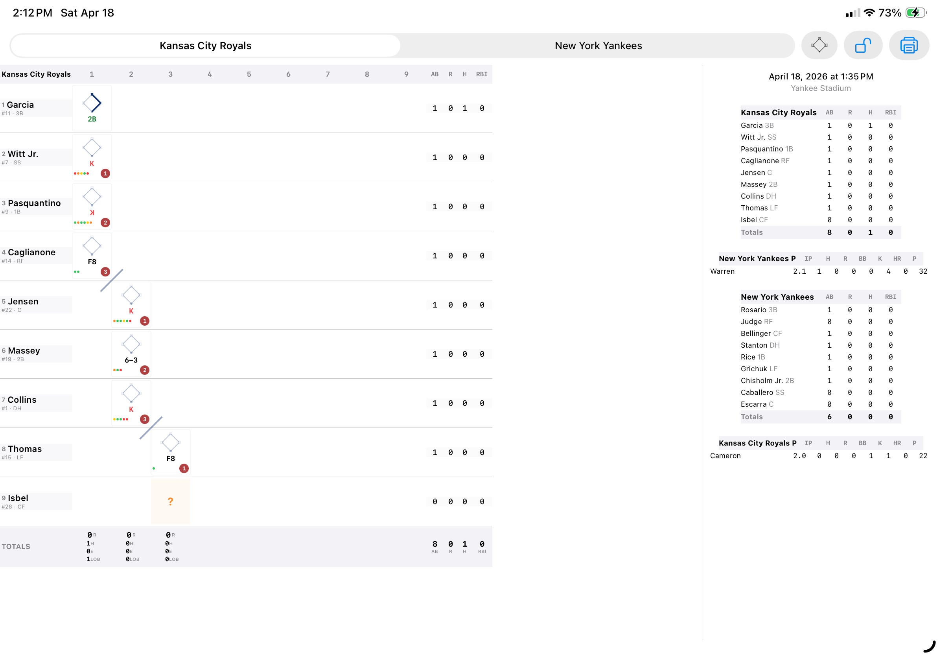Select inning 1 column header
This screenshot has height=656, width=939.
92,74
